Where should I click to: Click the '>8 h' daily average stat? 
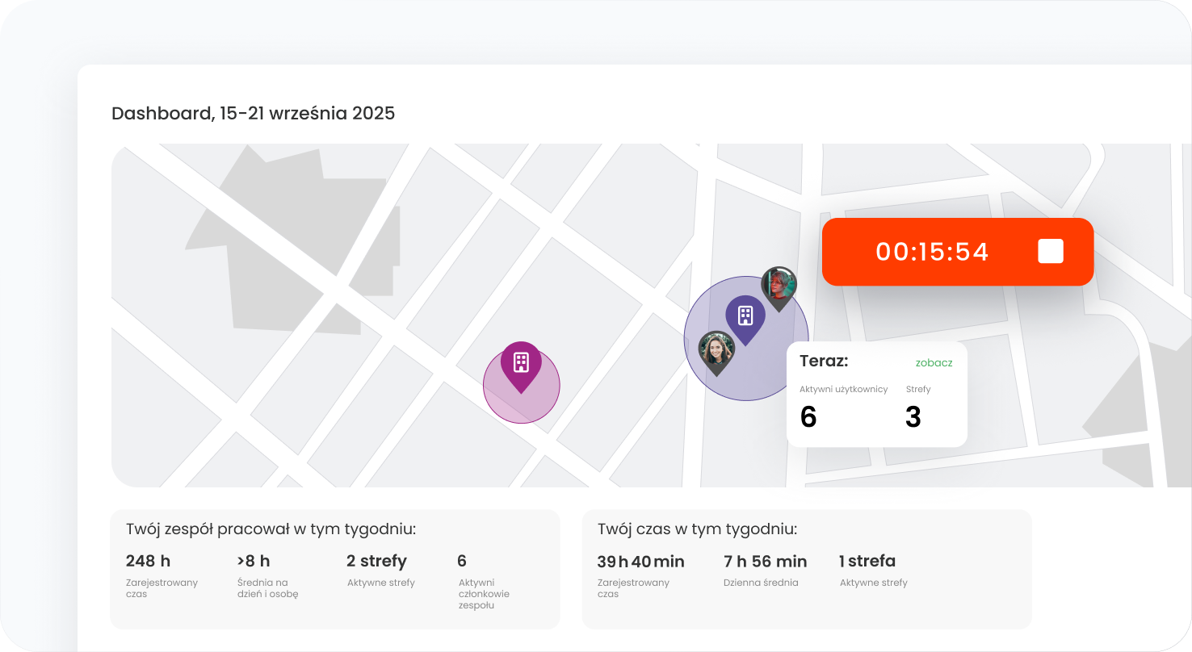254,561
